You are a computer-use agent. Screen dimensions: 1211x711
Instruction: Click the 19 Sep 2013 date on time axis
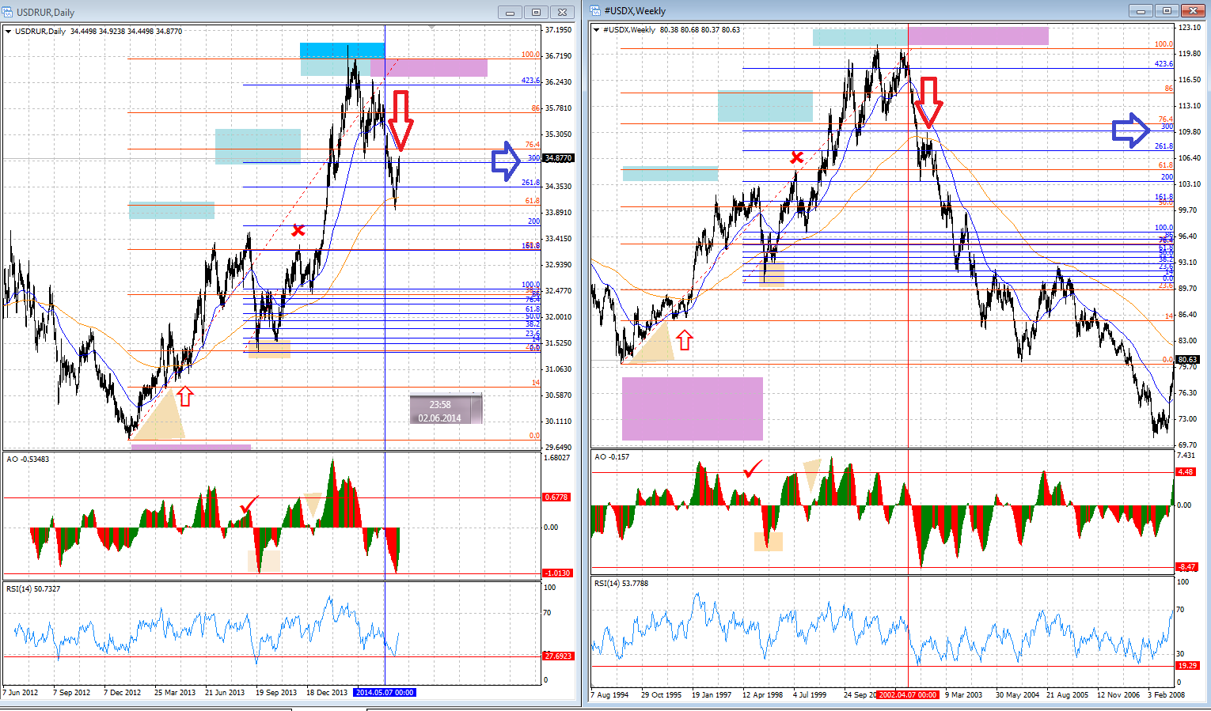(x=276, y=693)
